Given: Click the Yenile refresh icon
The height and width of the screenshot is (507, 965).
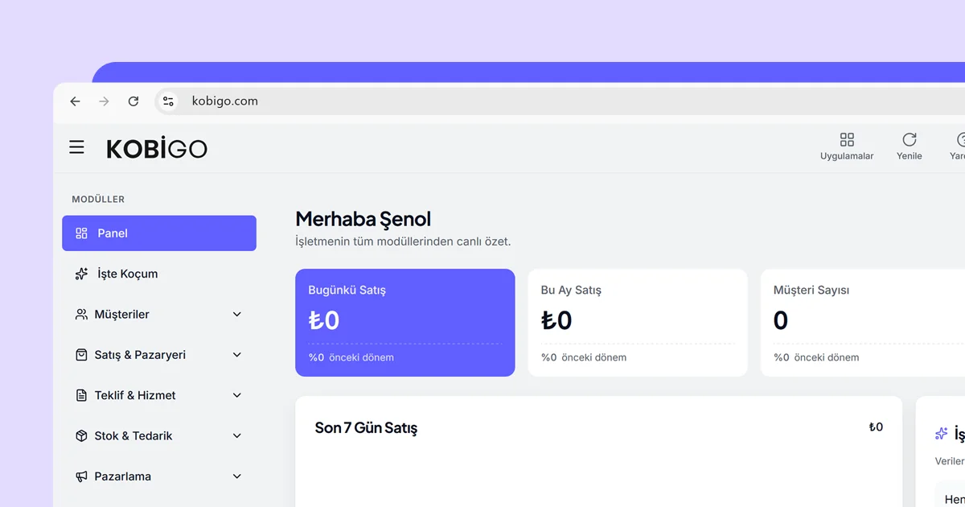Looking at the screenshot, I should (910, 139).
